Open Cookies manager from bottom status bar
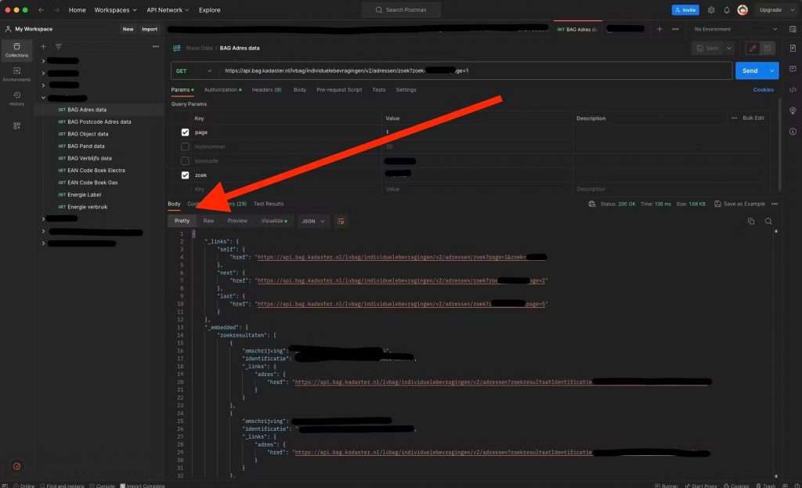Image resolution: width=802 pixels, height=488 pixels. 735,486
